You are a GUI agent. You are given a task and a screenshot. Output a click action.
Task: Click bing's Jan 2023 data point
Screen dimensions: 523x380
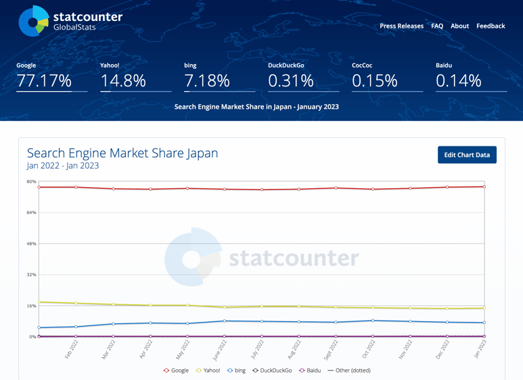pos(484,323)
